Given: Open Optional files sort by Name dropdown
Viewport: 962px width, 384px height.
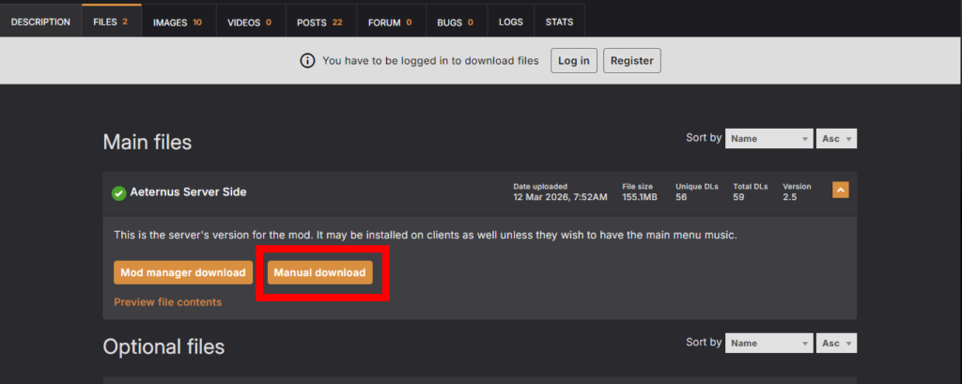Looking at the screenshot, I should point(768,344).
